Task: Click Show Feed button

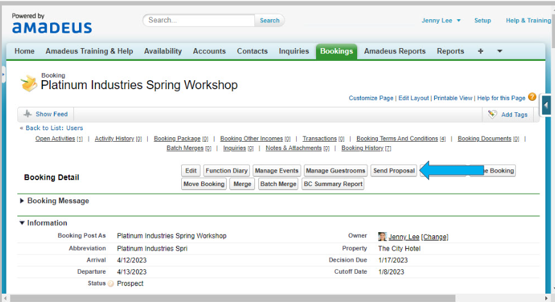Action: (46, 114)
